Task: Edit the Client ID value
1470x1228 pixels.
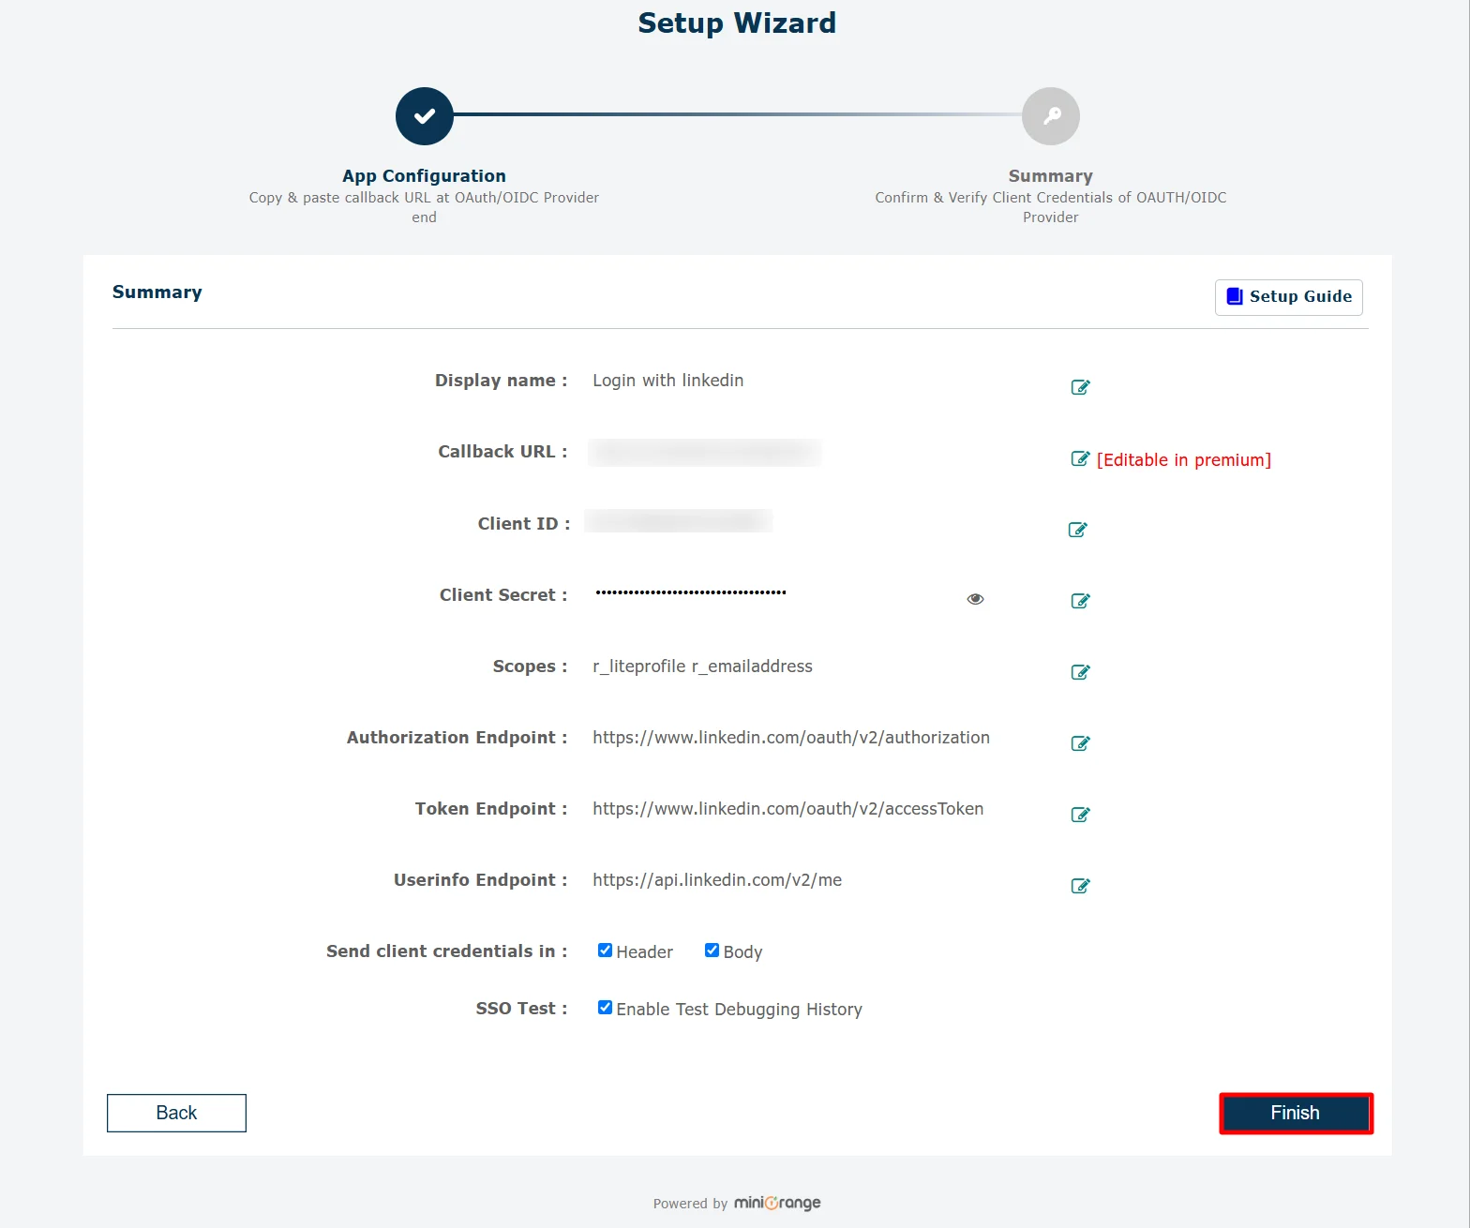Action: click(1078, 530)
